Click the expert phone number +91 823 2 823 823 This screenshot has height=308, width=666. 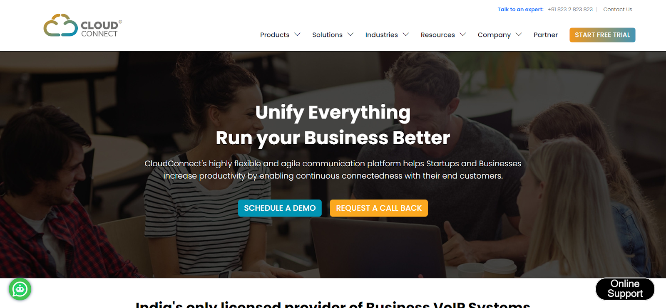coord(570,9)
